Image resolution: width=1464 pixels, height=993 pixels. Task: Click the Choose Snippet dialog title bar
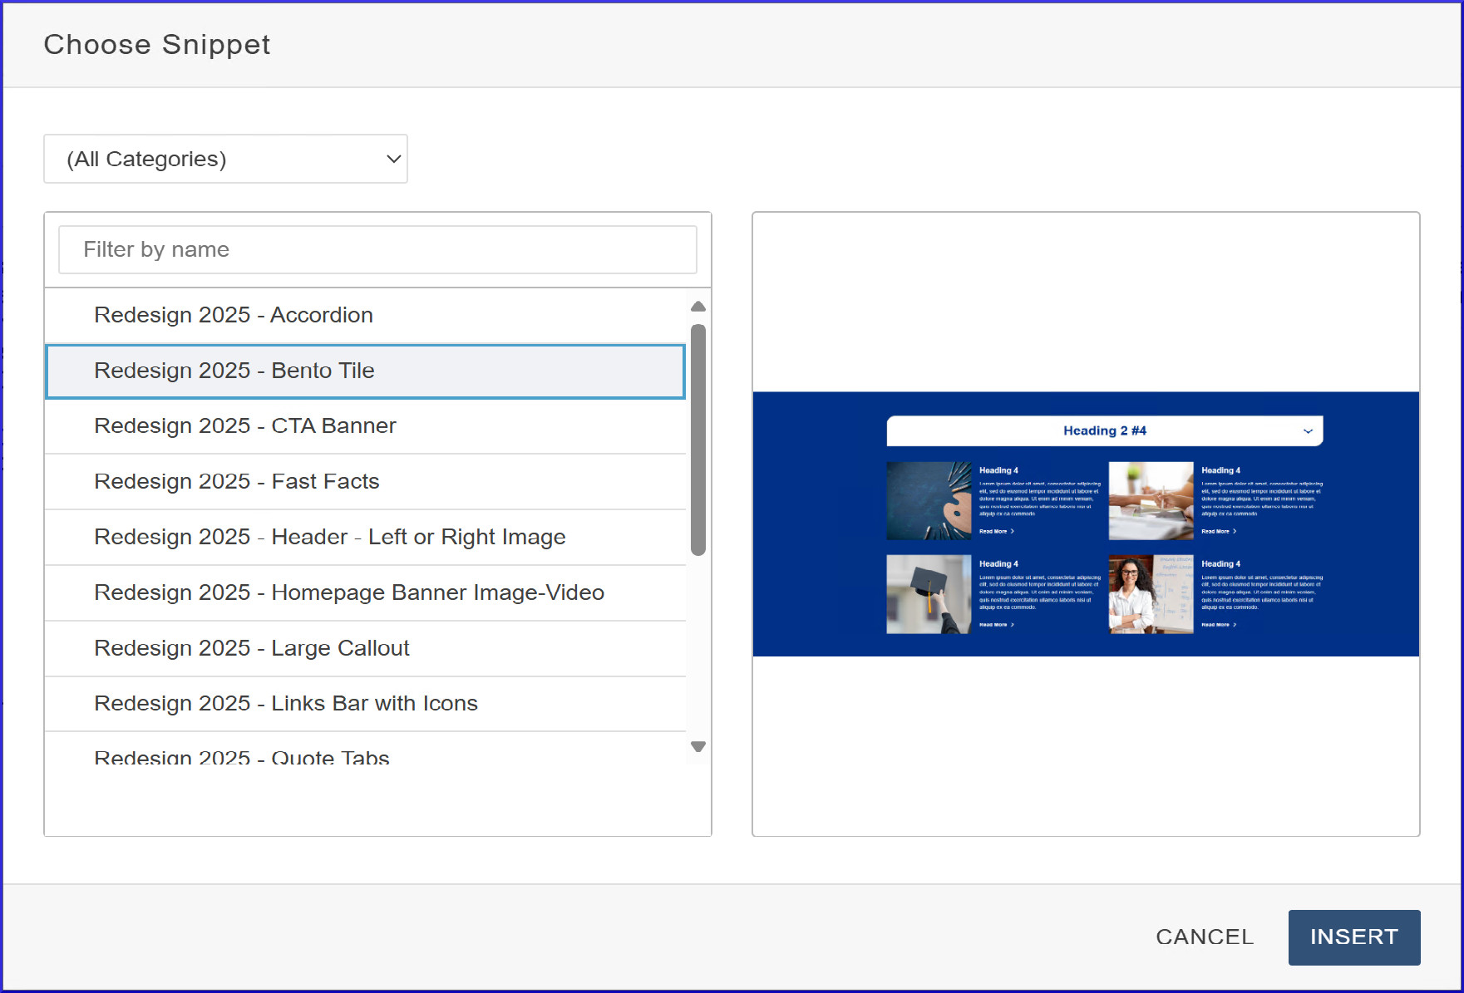pos(157,44)
